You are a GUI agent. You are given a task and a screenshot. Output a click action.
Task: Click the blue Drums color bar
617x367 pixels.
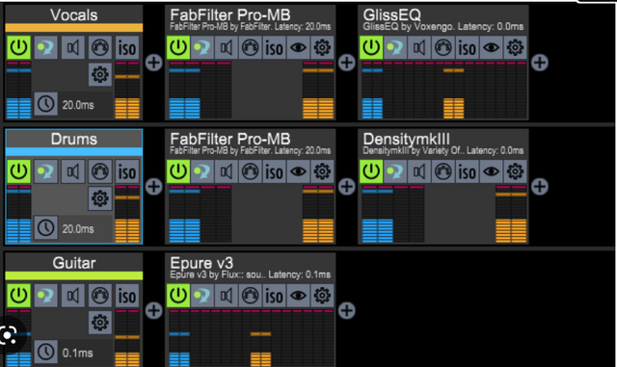point(74,152)
